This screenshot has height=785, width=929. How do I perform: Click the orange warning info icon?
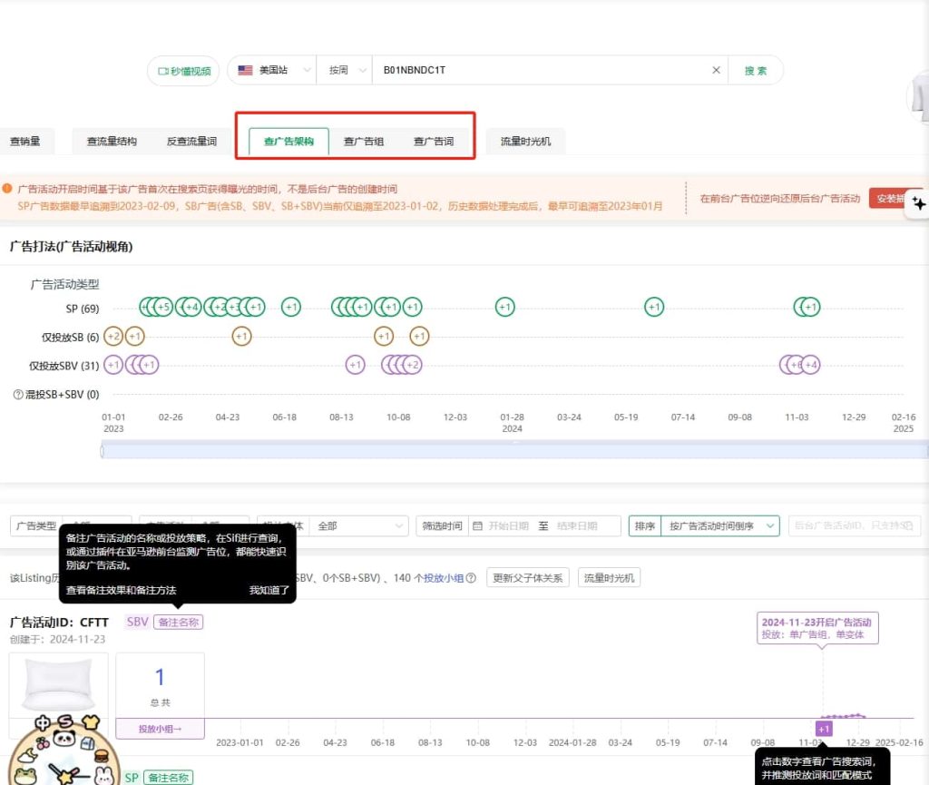pos(7,189)
